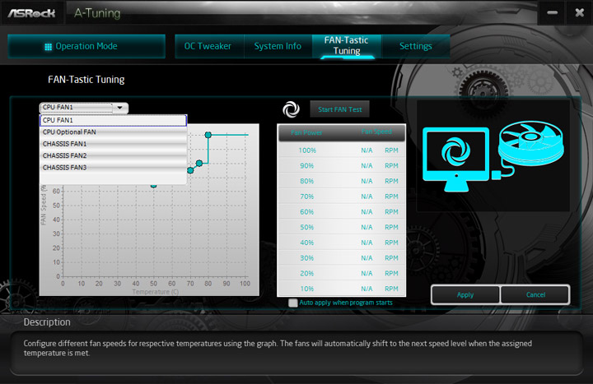Click the Cancel button
Screen dimensions: 593x384
[535, 295]
